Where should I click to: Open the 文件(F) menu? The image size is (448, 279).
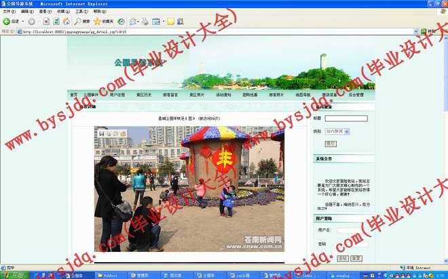9,12
